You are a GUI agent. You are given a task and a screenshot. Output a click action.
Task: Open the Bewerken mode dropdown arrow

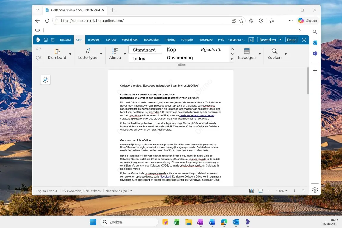coord(280,40)
